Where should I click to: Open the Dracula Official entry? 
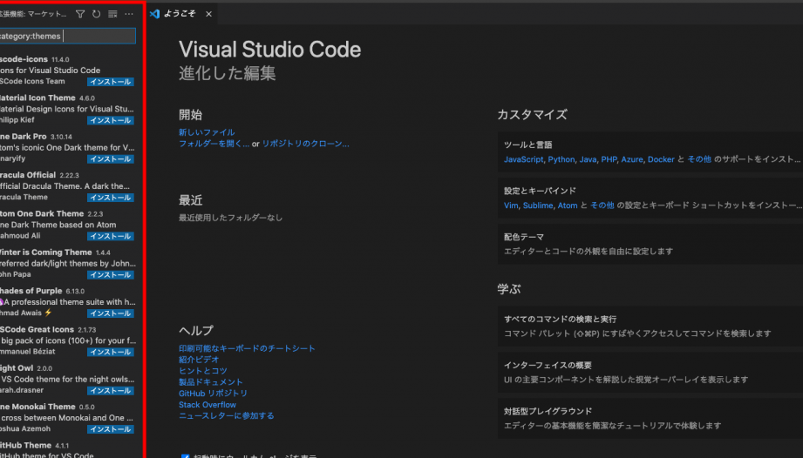(69, 185)
